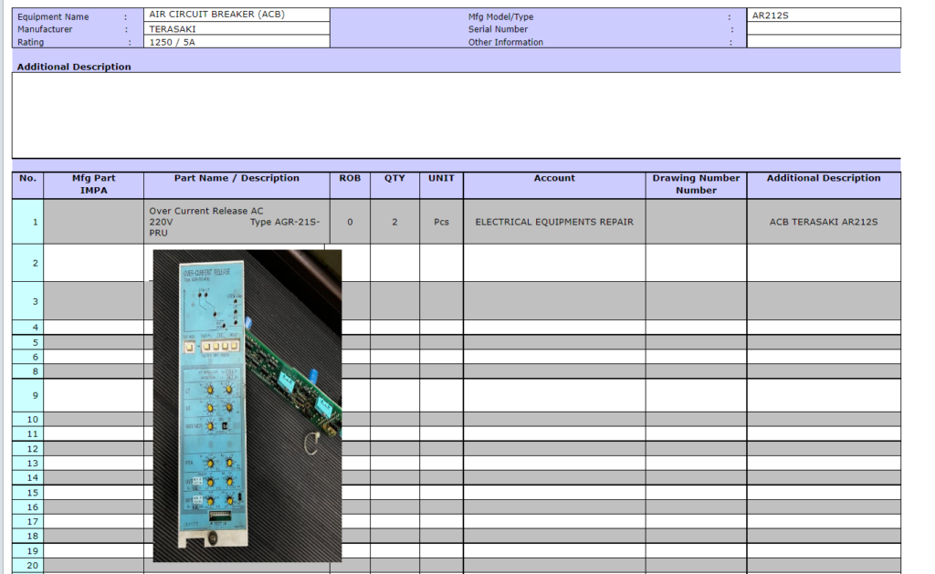Select the QTY cell showing 2
The width and height of the screenshot is (935, 574).
click(x=394, y=222)
